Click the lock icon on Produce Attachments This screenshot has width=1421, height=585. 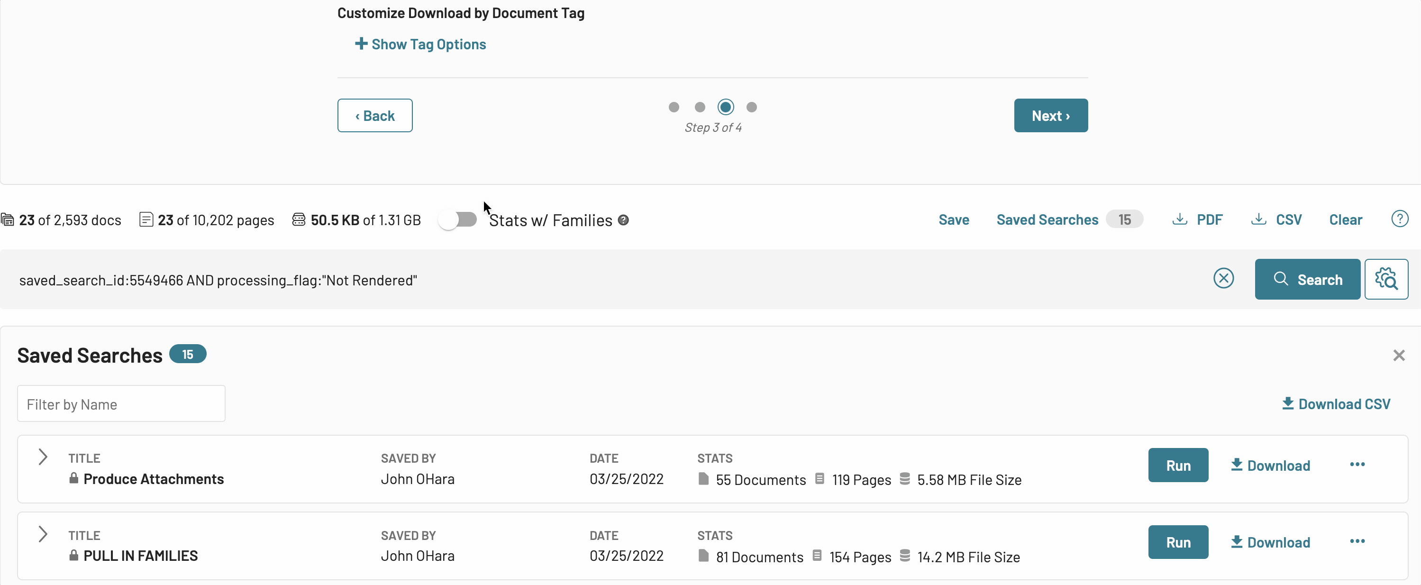click(73, 478)
